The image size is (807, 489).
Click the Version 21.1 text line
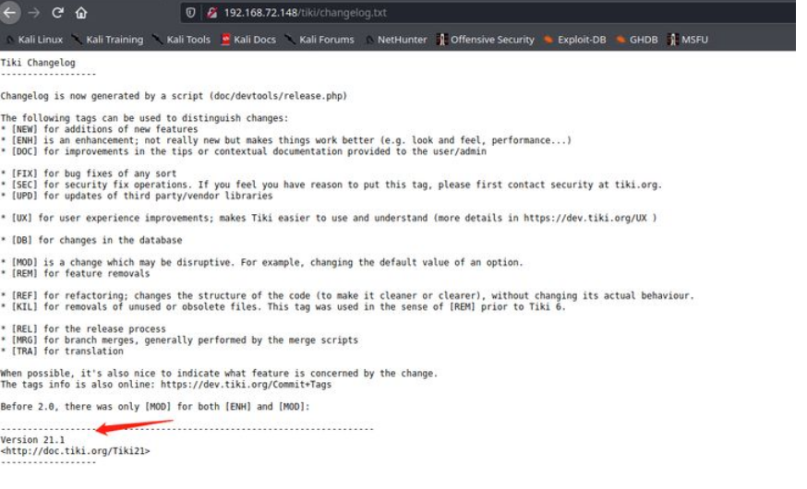[x=32, y=440]
